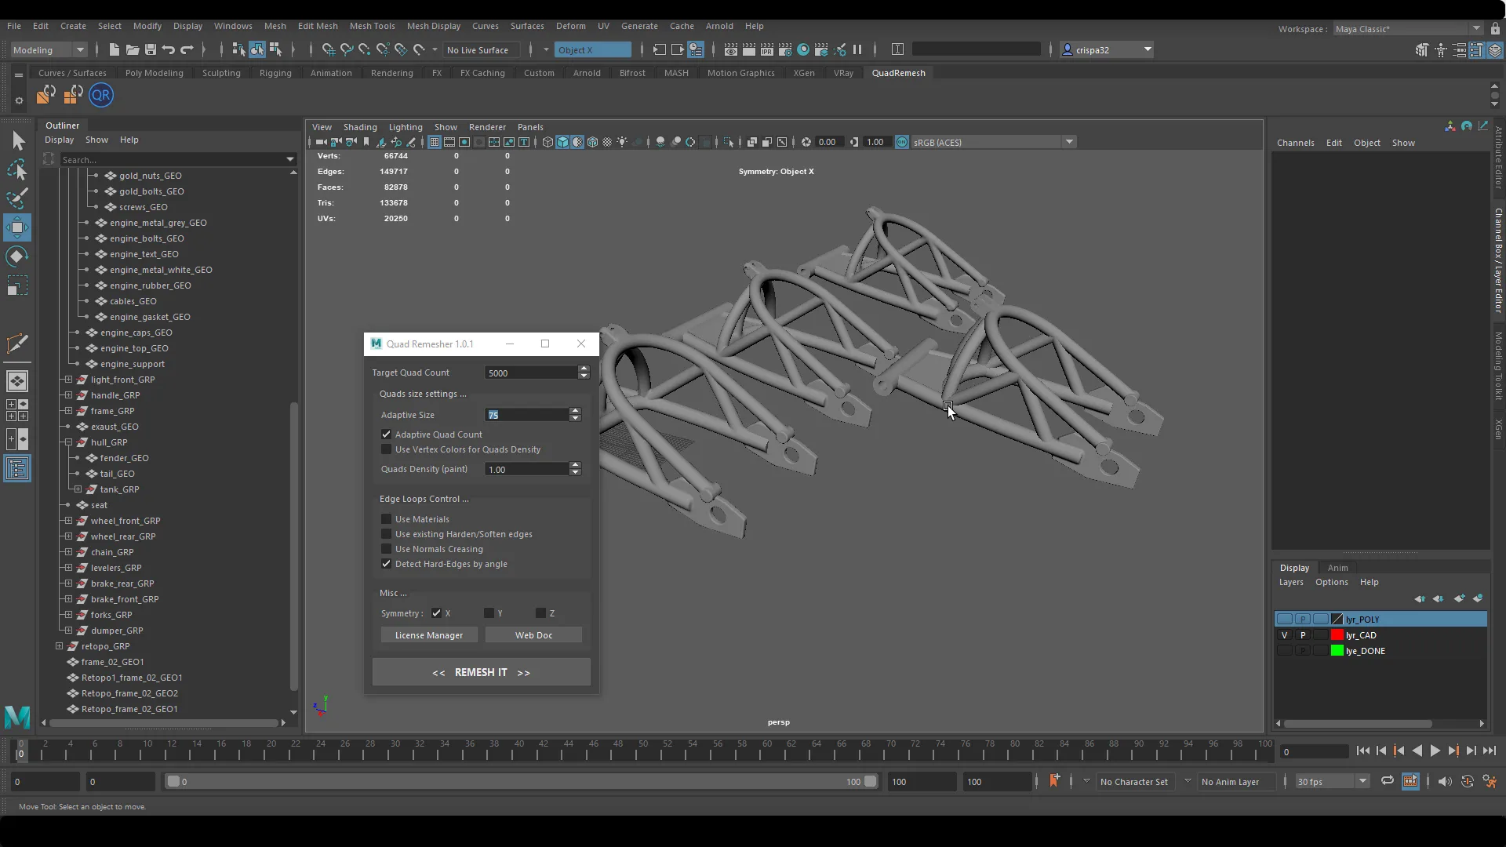This screenshot has width=1506, height=847.
Task: Expand the retopo_GRP group in Outliner
Action: [x=59, y=645]
